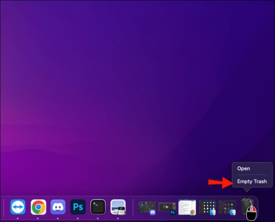Open the Discord app icon
The height and width of the screenshot is (222, 275).
click(58, 207)
